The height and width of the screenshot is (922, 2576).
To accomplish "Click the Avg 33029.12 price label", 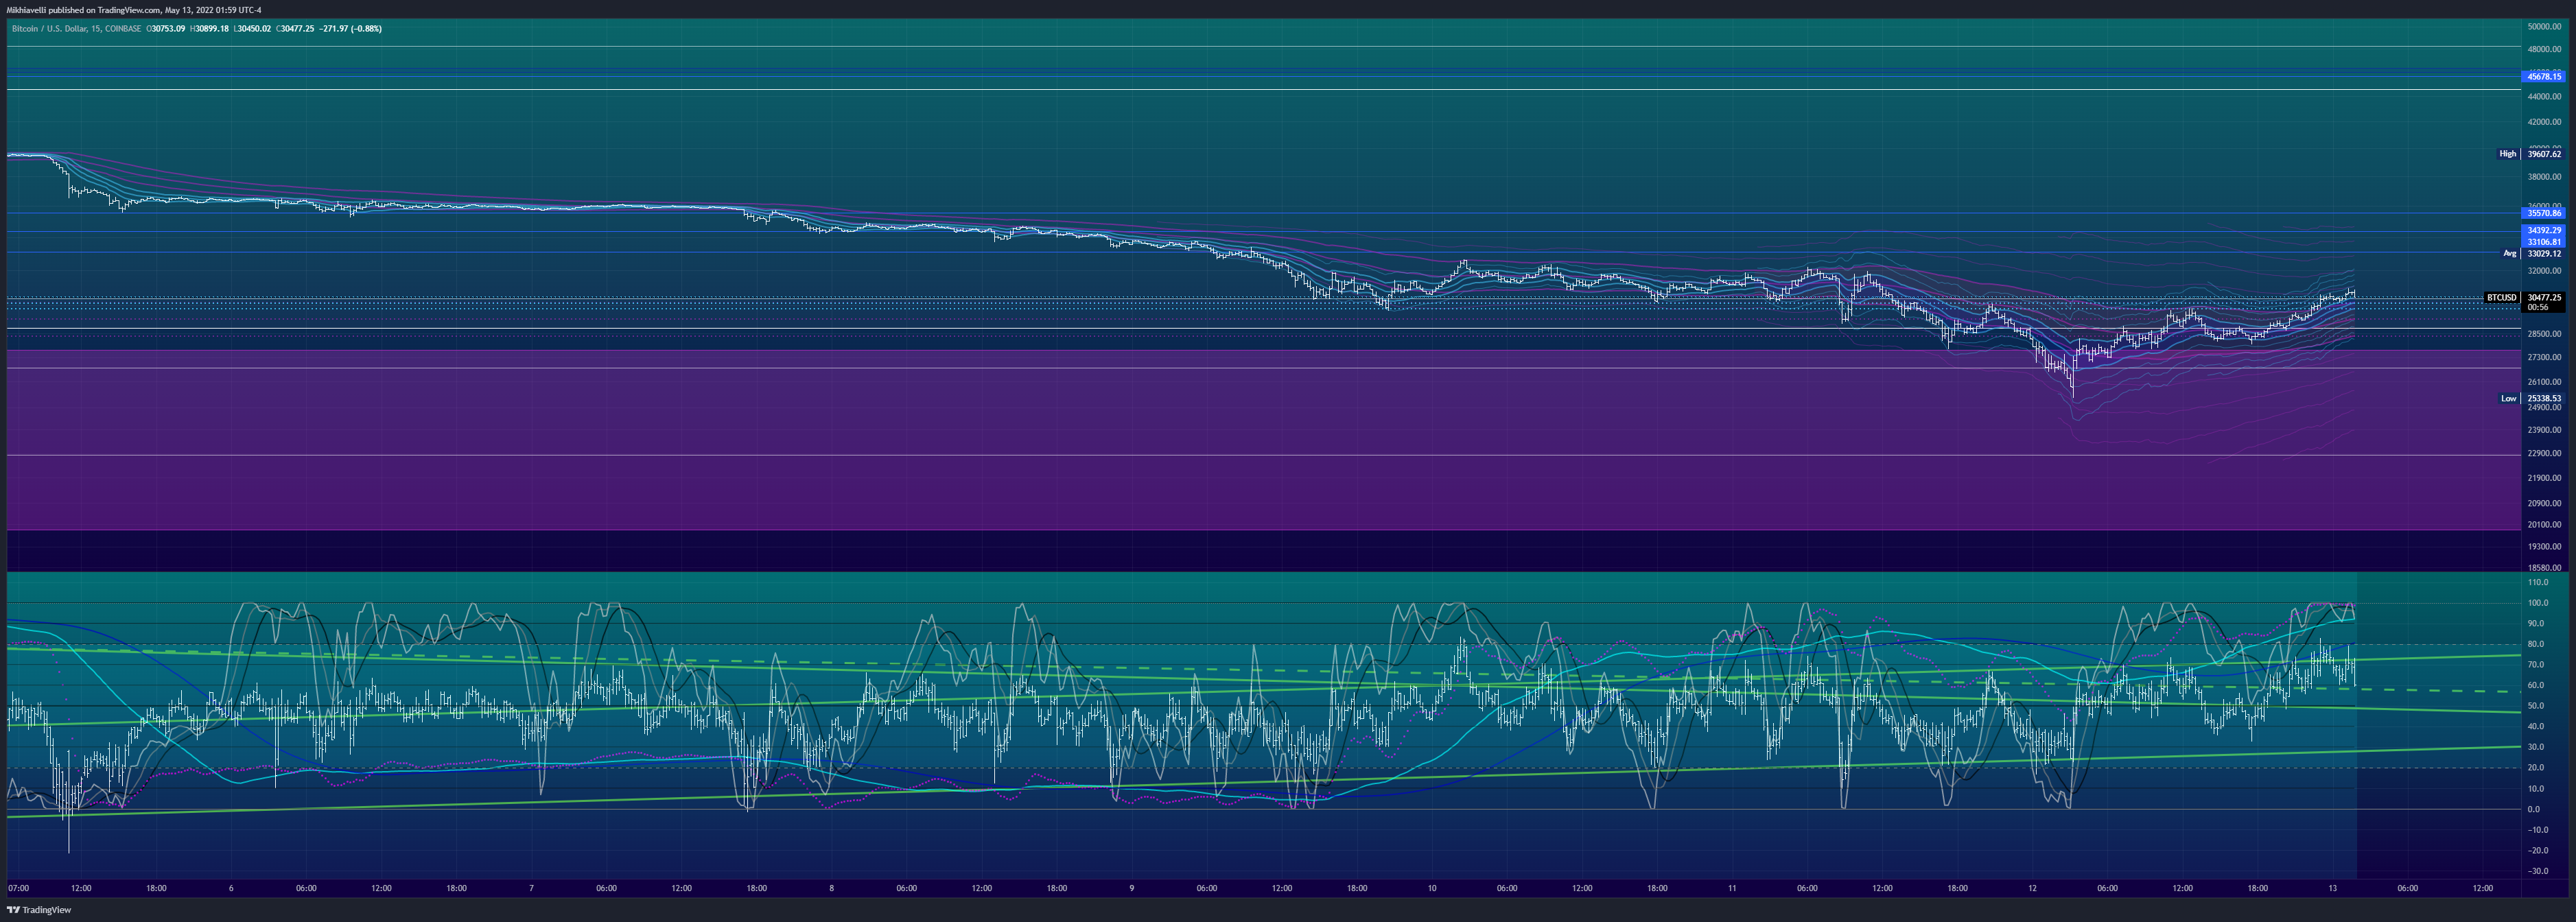I will click(2532, 254).
